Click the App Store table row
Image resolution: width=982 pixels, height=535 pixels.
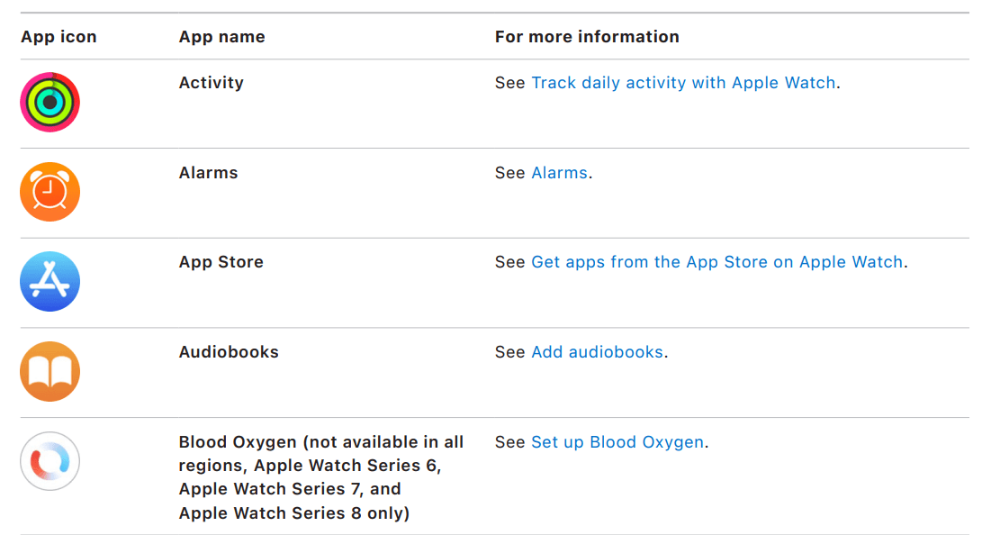[x=491, y=282]
